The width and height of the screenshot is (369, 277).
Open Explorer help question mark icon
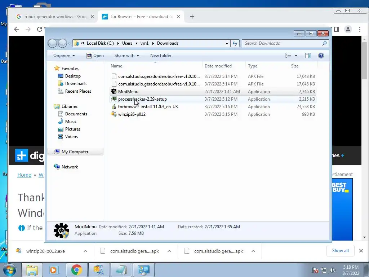coord(321,56)
